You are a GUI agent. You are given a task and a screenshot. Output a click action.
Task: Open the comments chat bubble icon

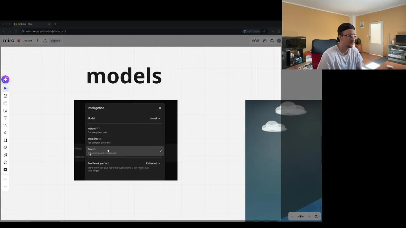tap(265, 41)
